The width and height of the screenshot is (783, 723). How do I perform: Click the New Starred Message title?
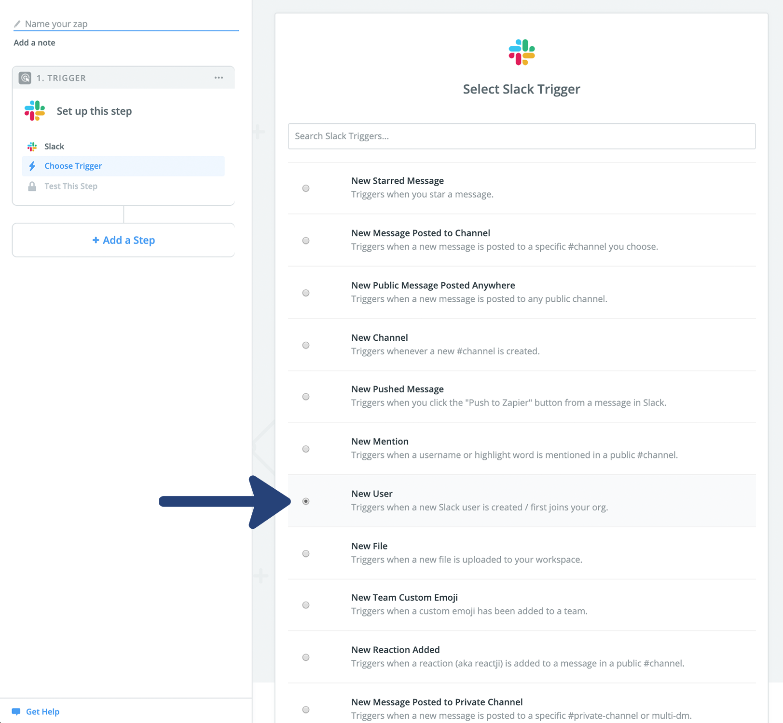click(398, 181)
